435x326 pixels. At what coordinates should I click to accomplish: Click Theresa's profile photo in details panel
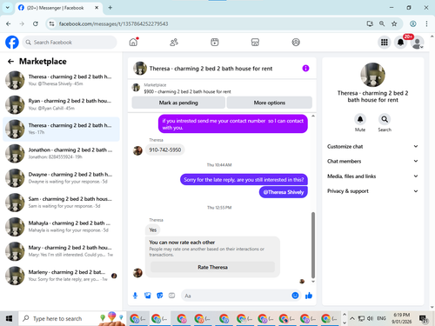373,75
